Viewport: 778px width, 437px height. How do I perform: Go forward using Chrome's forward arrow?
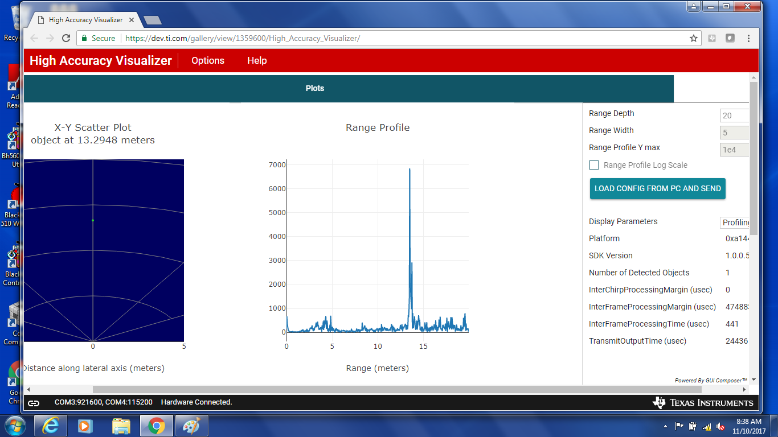(50, 38)
